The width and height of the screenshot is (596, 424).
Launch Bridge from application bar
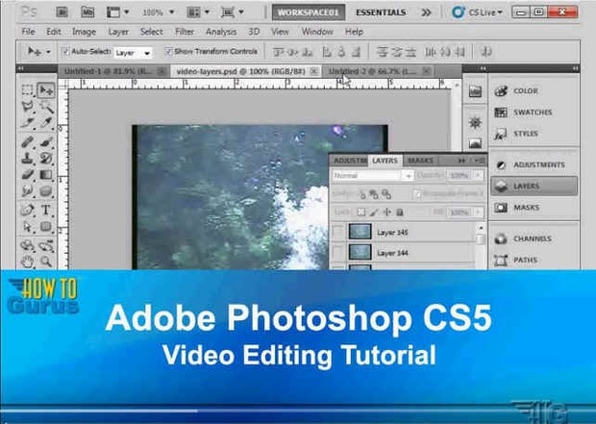[62, 12]
